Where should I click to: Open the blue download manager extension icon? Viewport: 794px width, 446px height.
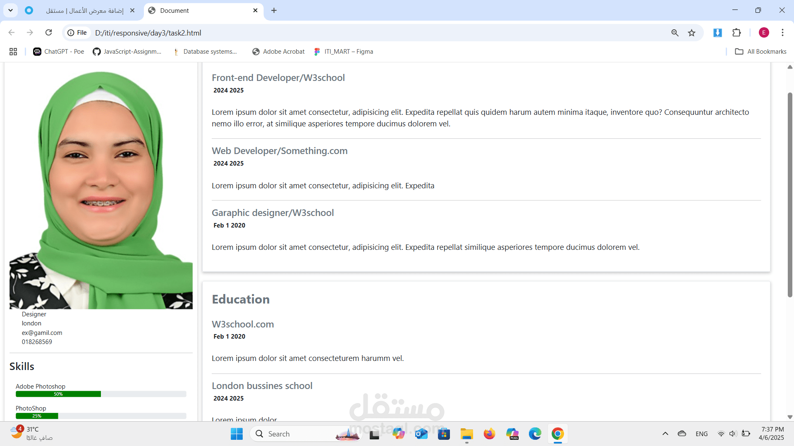717,33
